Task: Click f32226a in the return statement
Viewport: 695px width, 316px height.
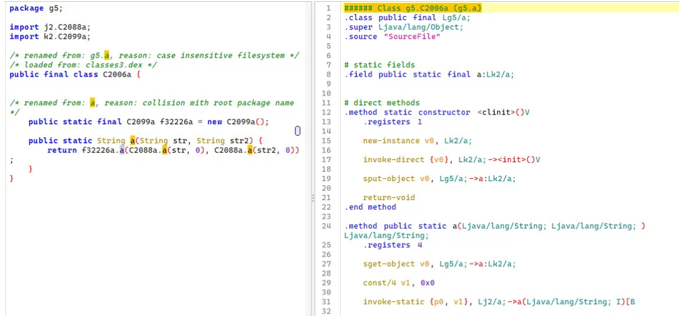Action: (x=99, y=150)
